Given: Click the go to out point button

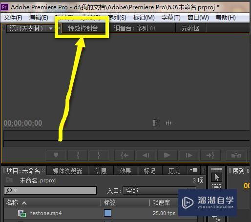Looking at the screenshot, I should [210, 155].
